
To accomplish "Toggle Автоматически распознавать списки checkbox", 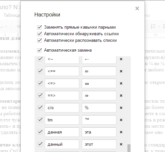I will point(39,40).
